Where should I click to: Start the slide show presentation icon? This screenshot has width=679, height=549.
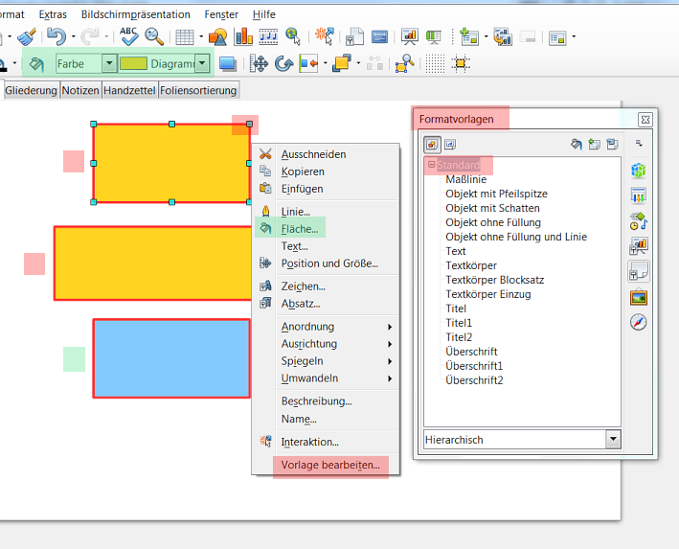click(x=409, y=36)
